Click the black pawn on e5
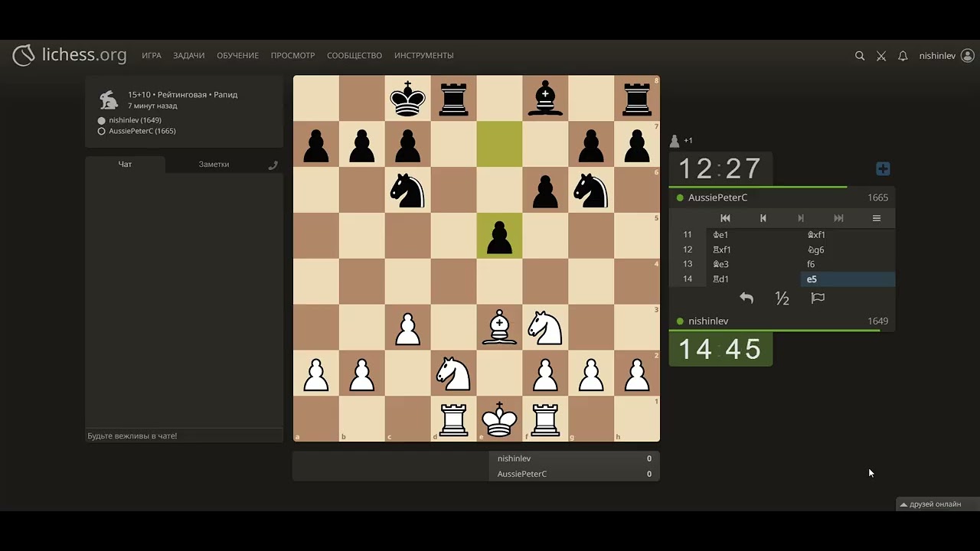980x551 pixels. [499, 236]
